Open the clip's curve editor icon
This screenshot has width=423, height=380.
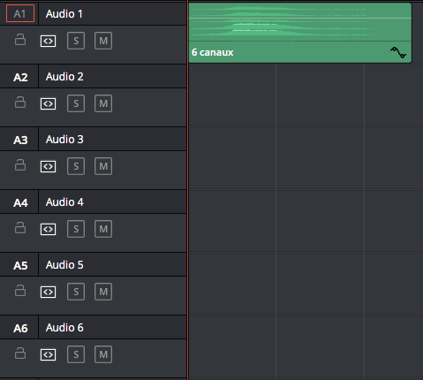pyautogui.click(x=398, y=52)
